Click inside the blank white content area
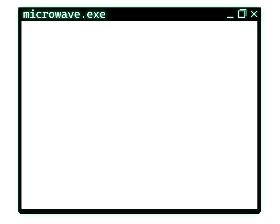The image size is (280, 224). pyautogui.click(x=139, y=115)
